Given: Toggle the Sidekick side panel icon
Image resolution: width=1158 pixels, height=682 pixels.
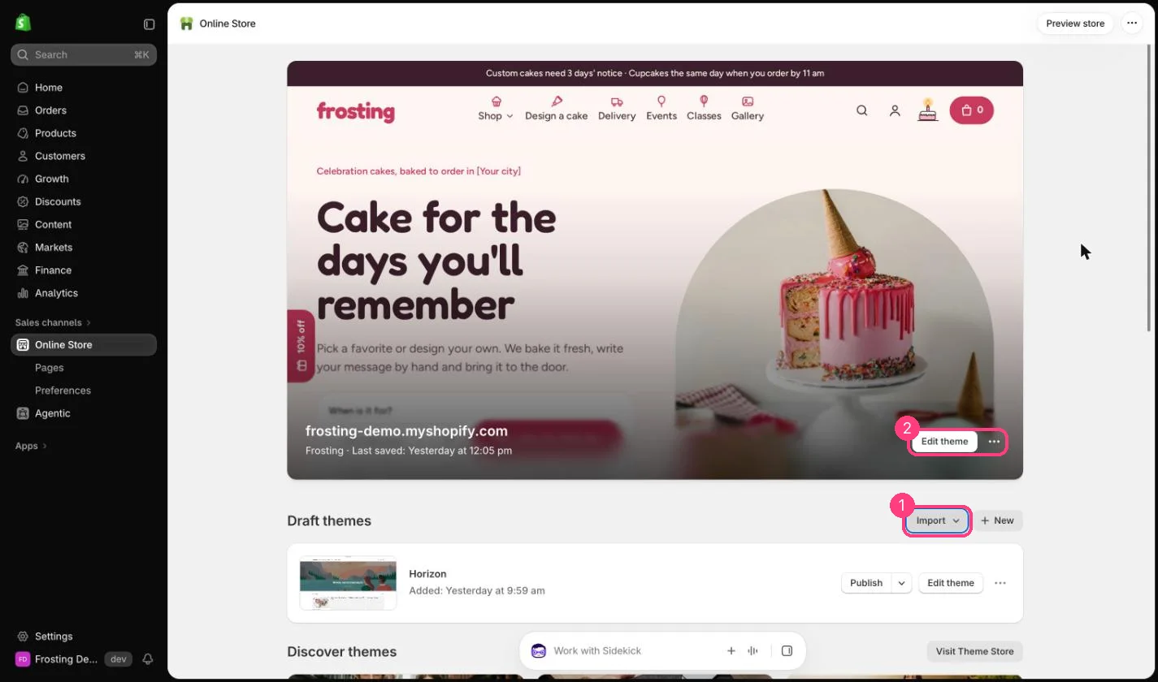Looking at the screenshot, I should point(787,651).
